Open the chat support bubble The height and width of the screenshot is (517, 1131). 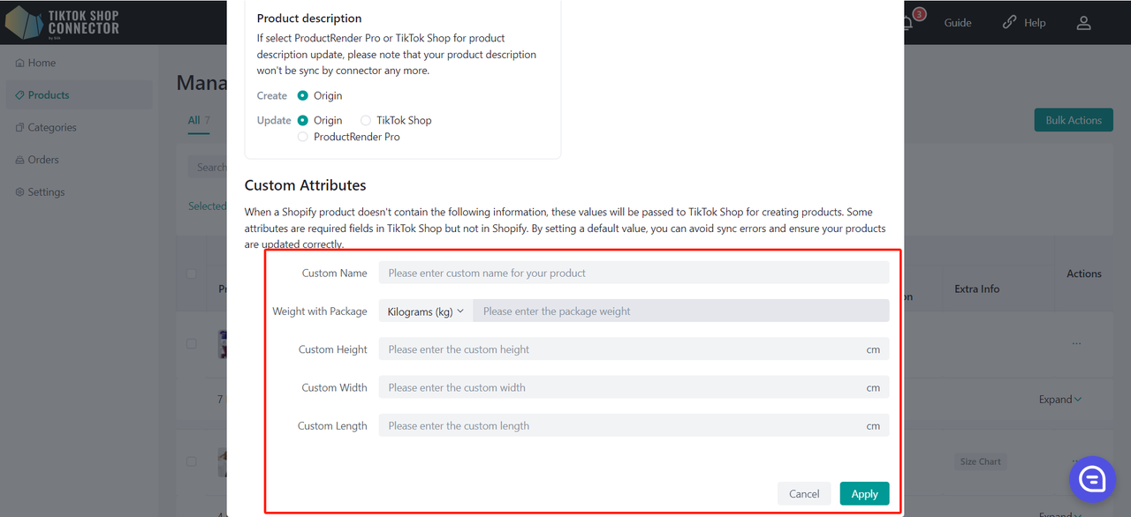pyautogui.click(x=1092, y=479)
